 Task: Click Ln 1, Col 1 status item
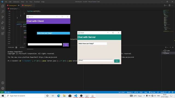point(122,92)
